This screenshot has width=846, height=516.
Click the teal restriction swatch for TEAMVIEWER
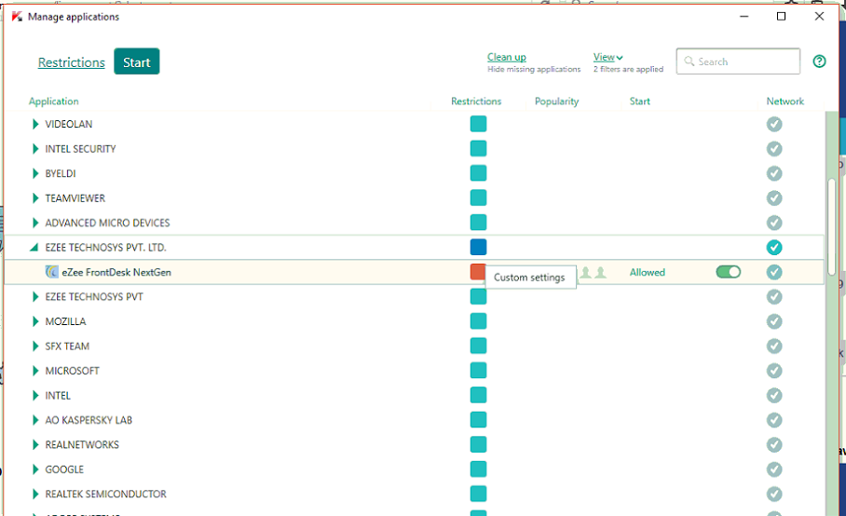tap(478, 197)
